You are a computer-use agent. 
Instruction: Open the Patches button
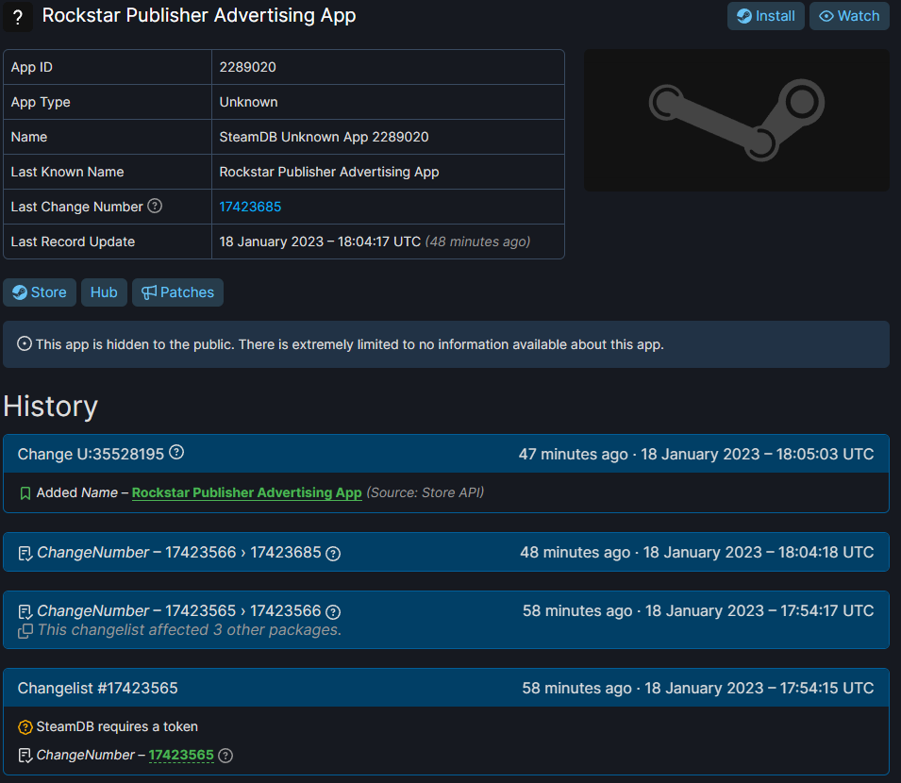click(x=177, y=292)
